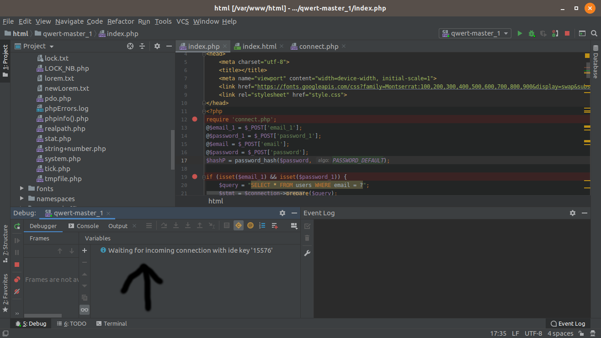Screen dimensions: 601x338
Task: Open the Terminal tool window
Action: point(112,323)
